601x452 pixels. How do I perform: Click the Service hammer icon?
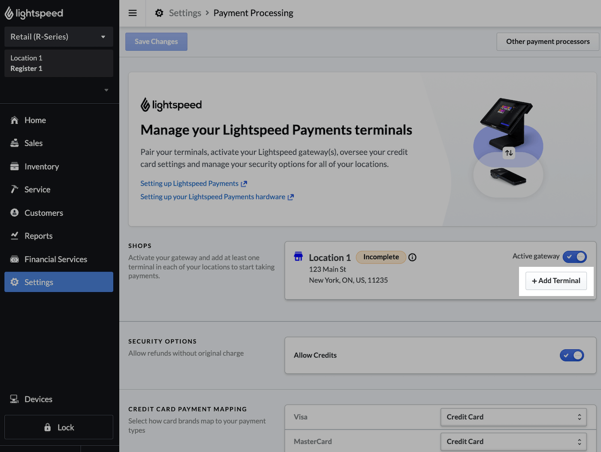pos(15,189)
